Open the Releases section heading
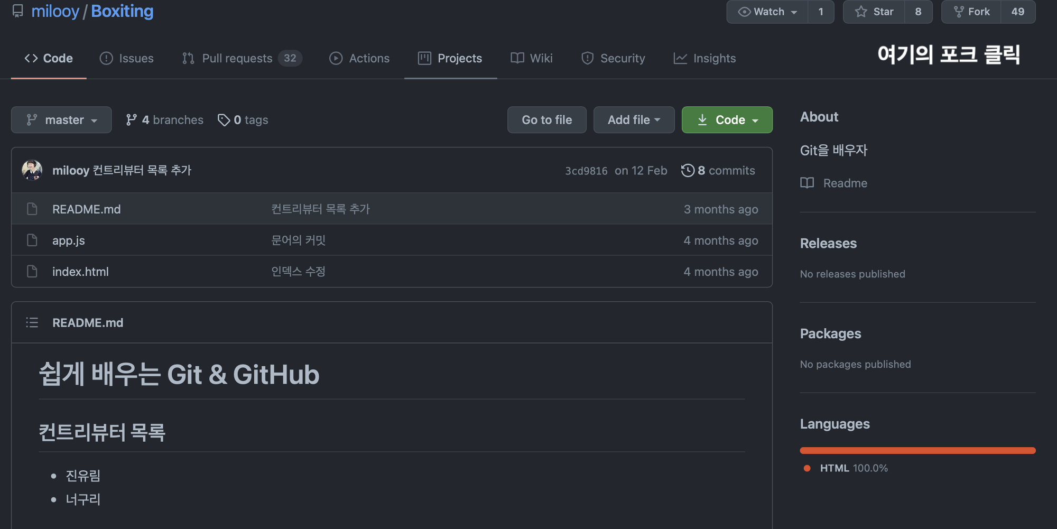This screenshot has height=529, width=1057. 828,244
